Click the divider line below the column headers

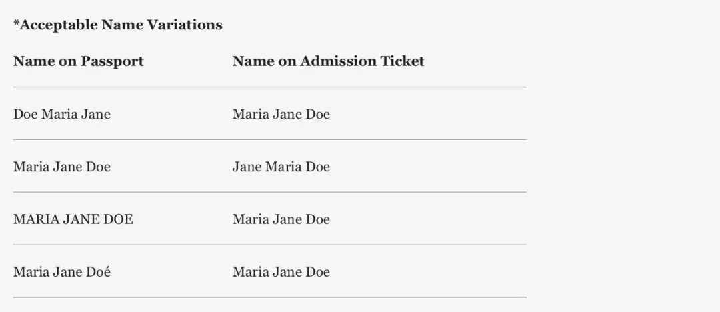pos(269,87)
